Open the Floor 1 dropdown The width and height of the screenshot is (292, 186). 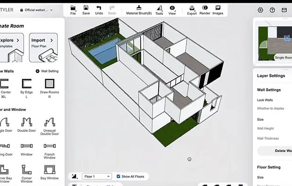97,177
